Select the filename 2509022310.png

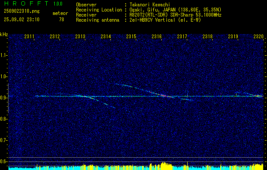pyautogui.click(x=22, y=11)
